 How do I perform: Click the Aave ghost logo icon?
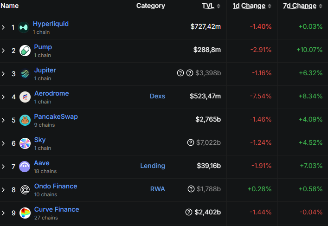[25, 167]
